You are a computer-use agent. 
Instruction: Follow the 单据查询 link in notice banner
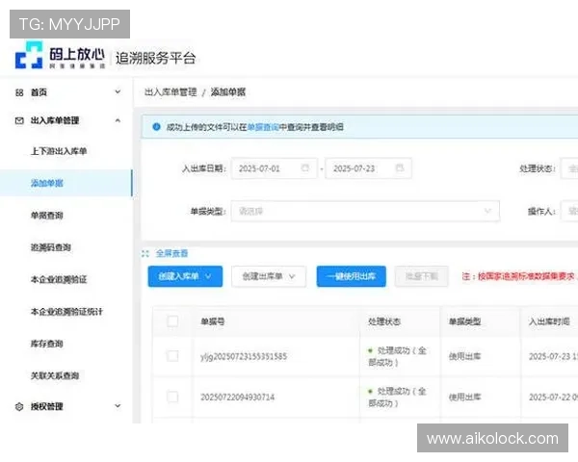pos(263,127)
